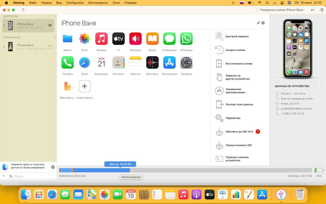Open the Приложения section
The image size is (326, 204).
169,62
